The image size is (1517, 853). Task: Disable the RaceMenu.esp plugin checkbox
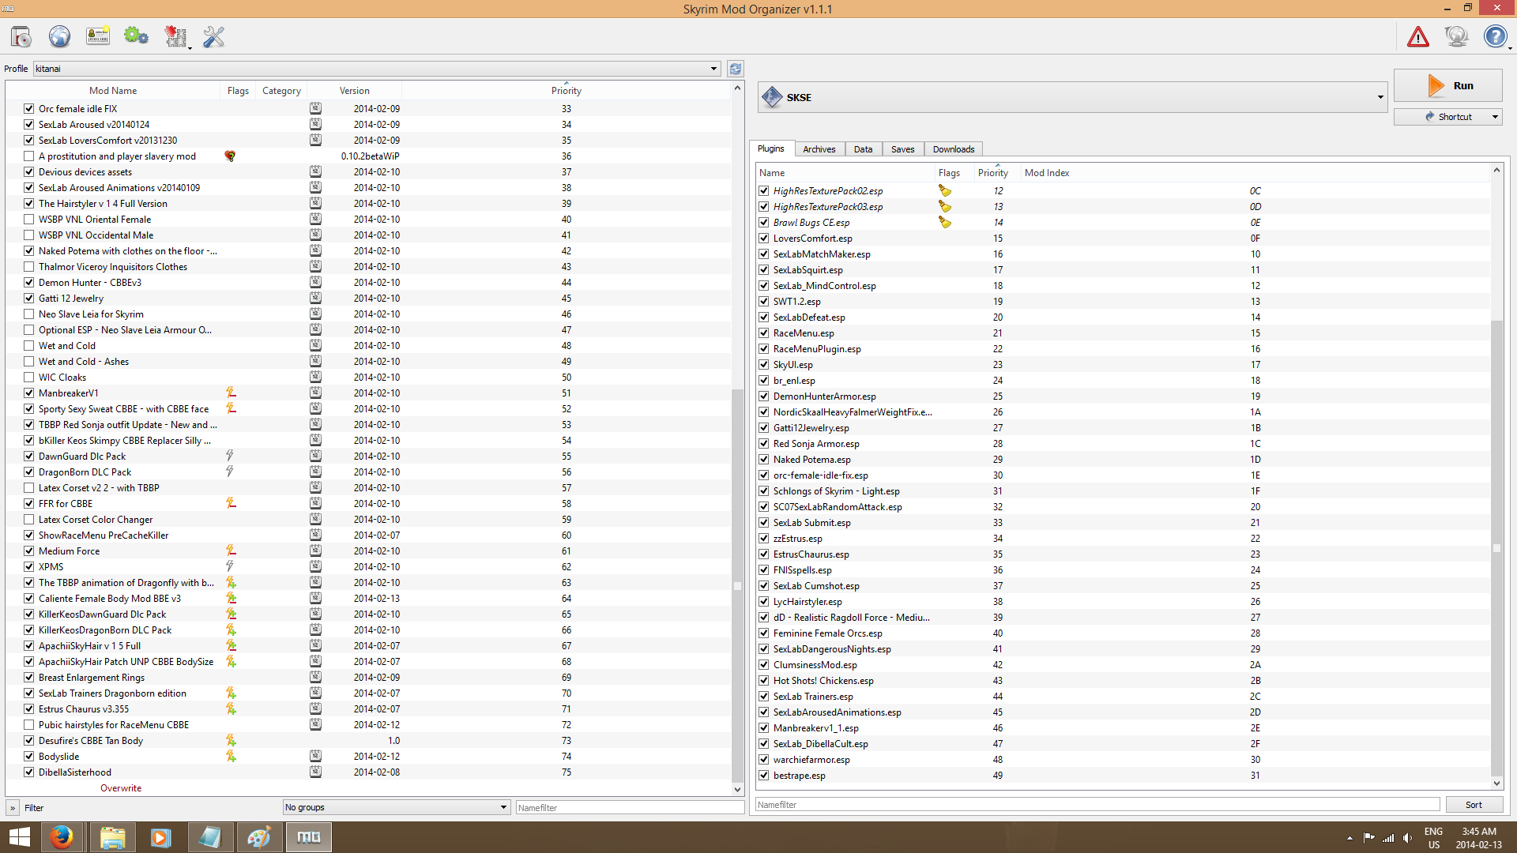pyautogui.click(x=764, y=333)
